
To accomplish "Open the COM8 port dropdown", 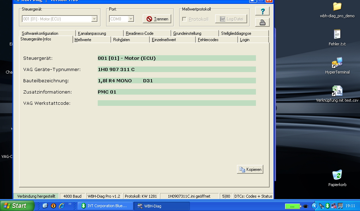I will tap(131, 19).
